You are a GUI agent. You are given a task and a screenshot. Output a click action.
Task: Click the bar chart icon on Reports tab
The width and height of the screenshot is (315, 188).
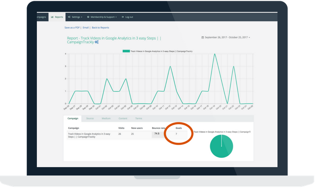(52, 17)
